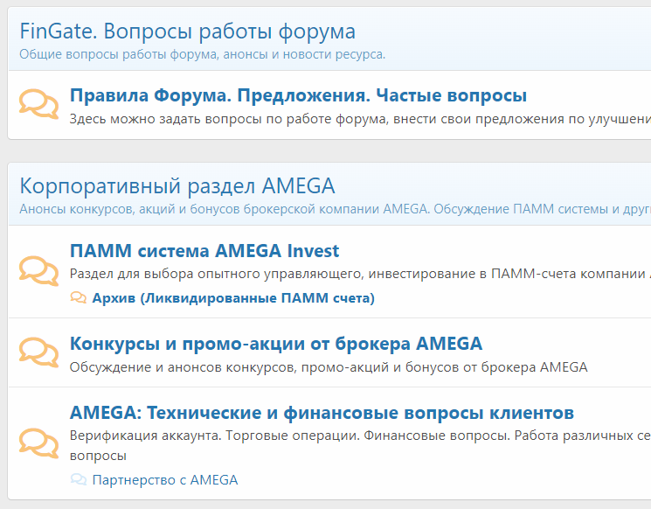651x509 pixels.
Task: Click chat icon beside Конкурсы и промо-акции
Action: [39, 352]
